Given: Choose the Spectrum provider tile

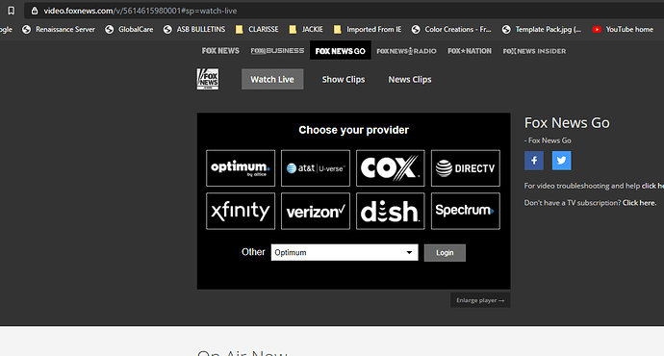Looking at the screenshot, I should click(x=466, y=211).
